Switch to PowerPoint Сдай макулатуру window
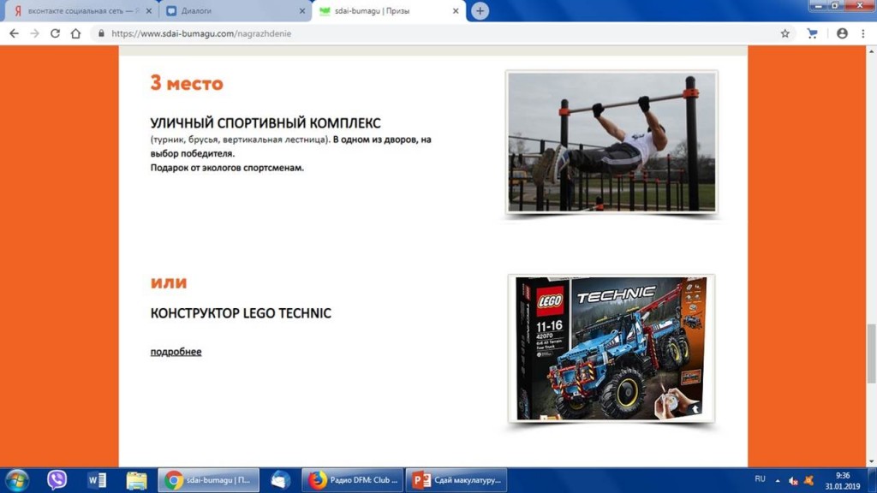The height and width of the screenshot is (493, 877). click(456, 480)
